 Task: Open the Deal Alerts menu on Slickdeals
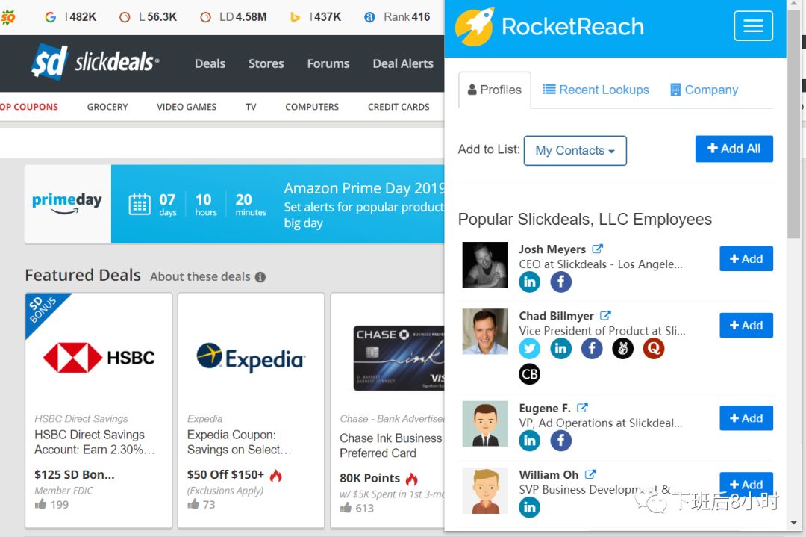click(x=403, y=63)
